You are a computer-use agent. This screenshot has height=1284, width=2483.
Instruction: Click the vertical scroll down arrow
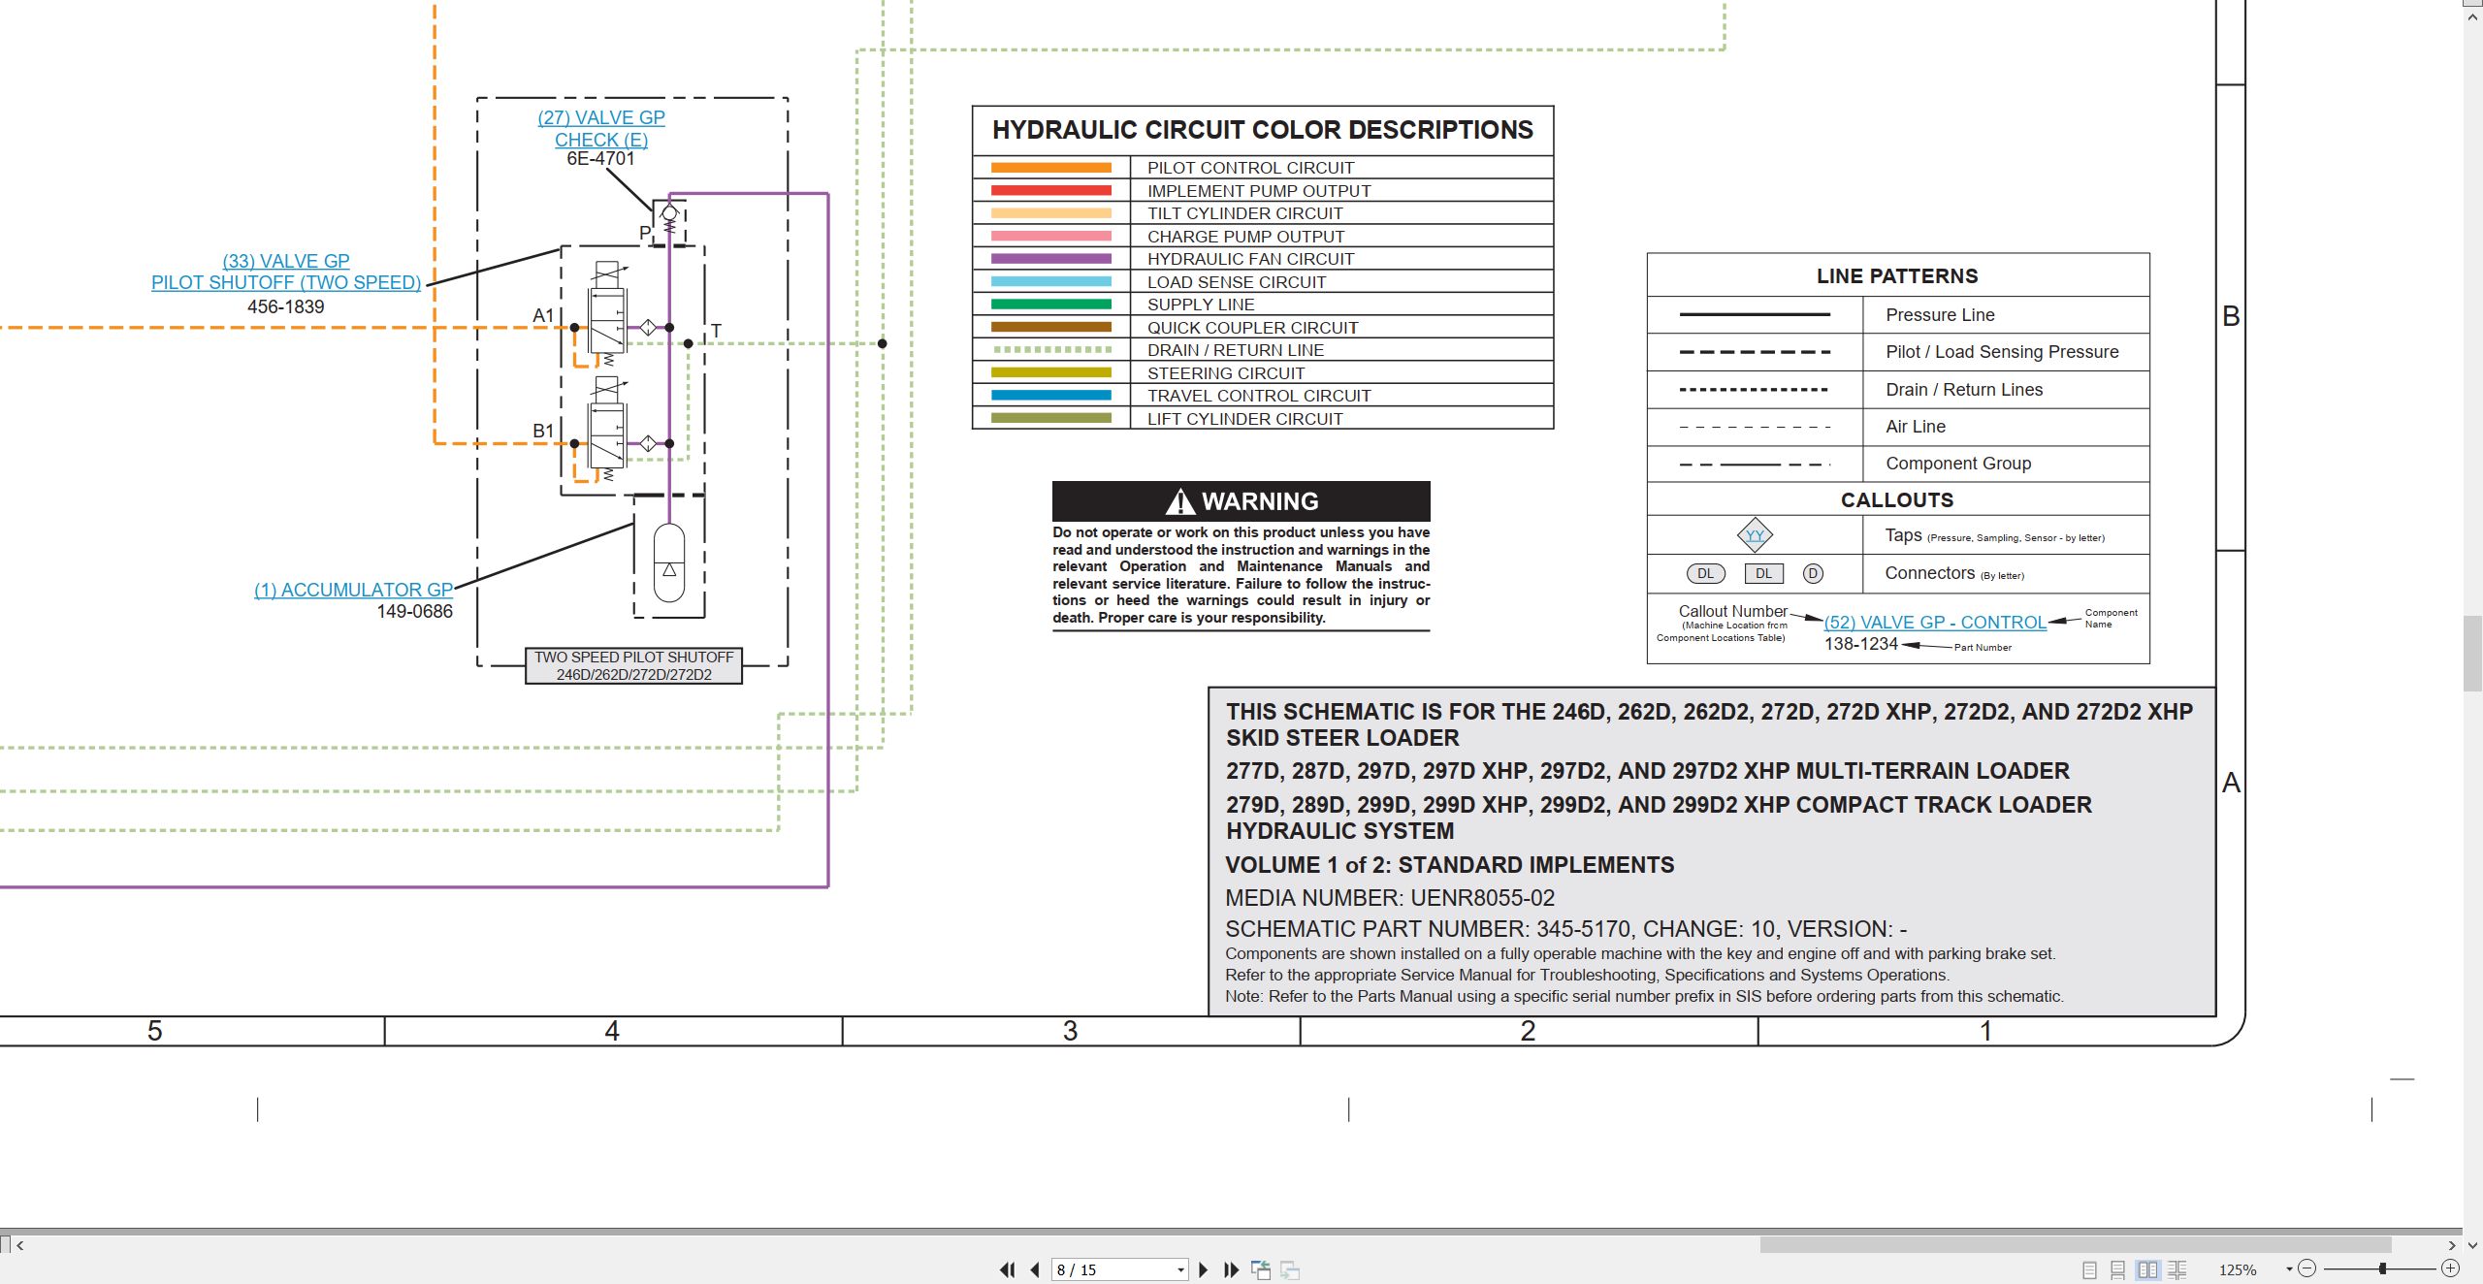[x=2473, y=1244]
